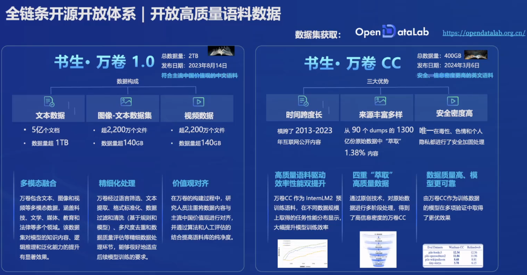The width and height of the screenshot is (527, 275).
Task: Open the opendatalab.org.cn hyperlink
Action: 484,33
